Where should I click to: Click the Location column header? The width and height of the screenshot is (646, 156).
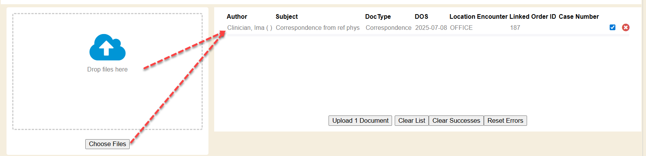(462, 17)
